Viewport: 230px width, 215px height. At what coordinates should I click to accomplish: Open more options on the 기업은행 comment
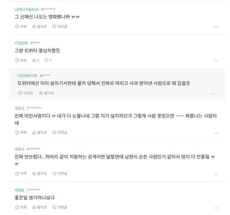tap(216, 61)
